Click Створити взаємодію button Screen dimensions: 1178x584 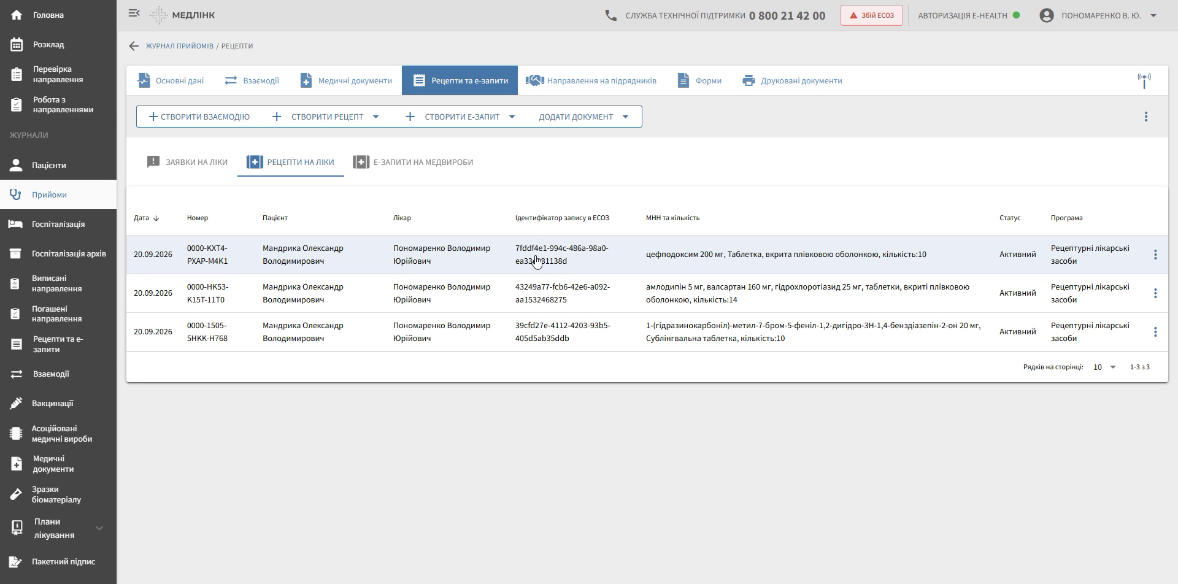[199, 117]
